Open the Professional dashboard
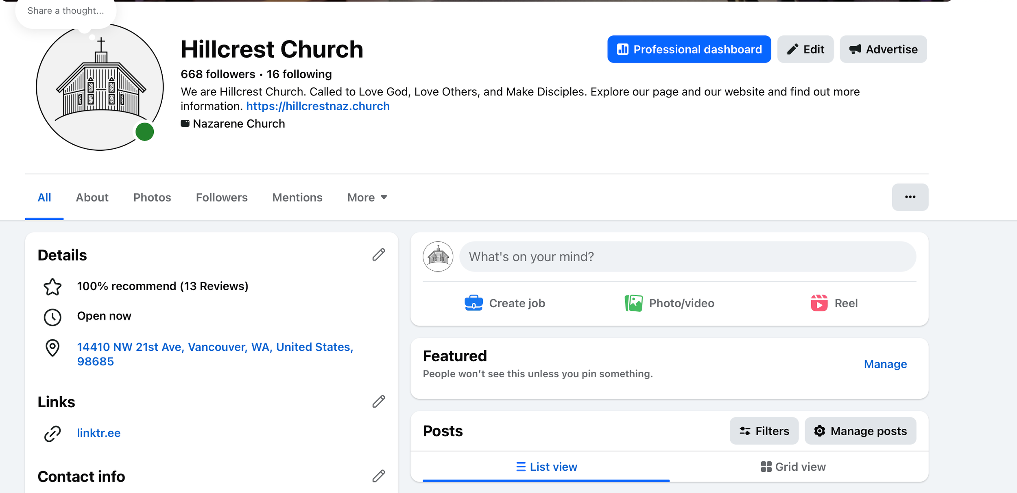Screen dimensions: 1017x493 tap(689, 49)
